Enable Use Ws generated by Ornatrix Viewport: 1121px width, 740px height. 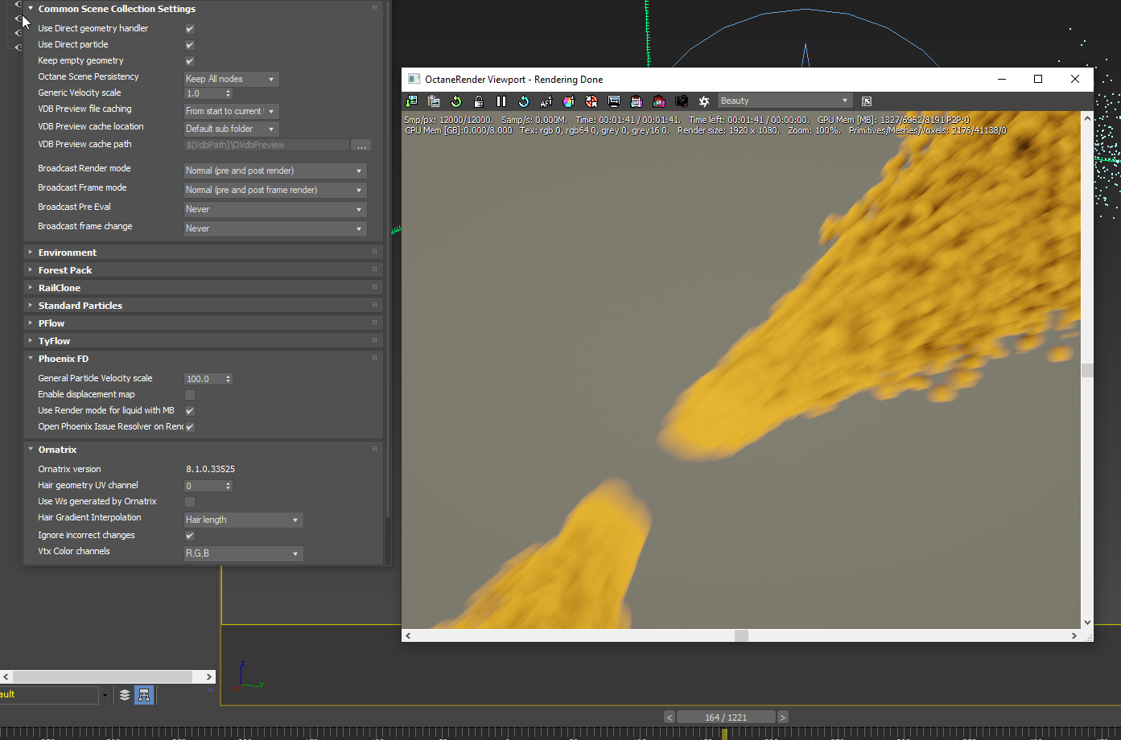coord(190,502)
